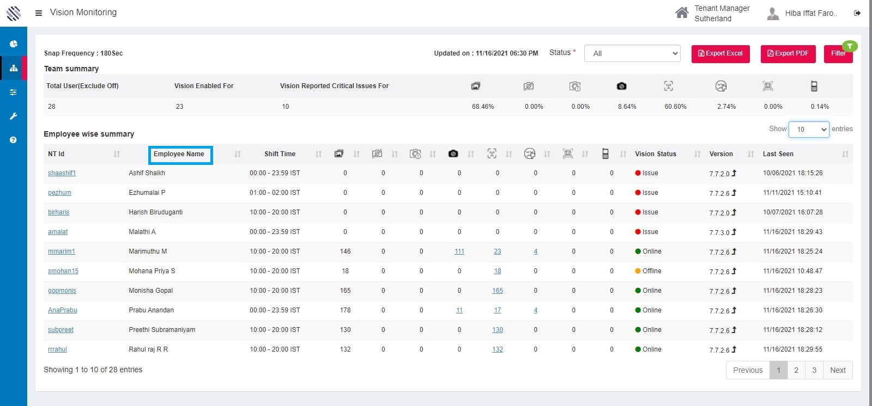
Task: Go to page 2 of entries
Action: point(796,370)
